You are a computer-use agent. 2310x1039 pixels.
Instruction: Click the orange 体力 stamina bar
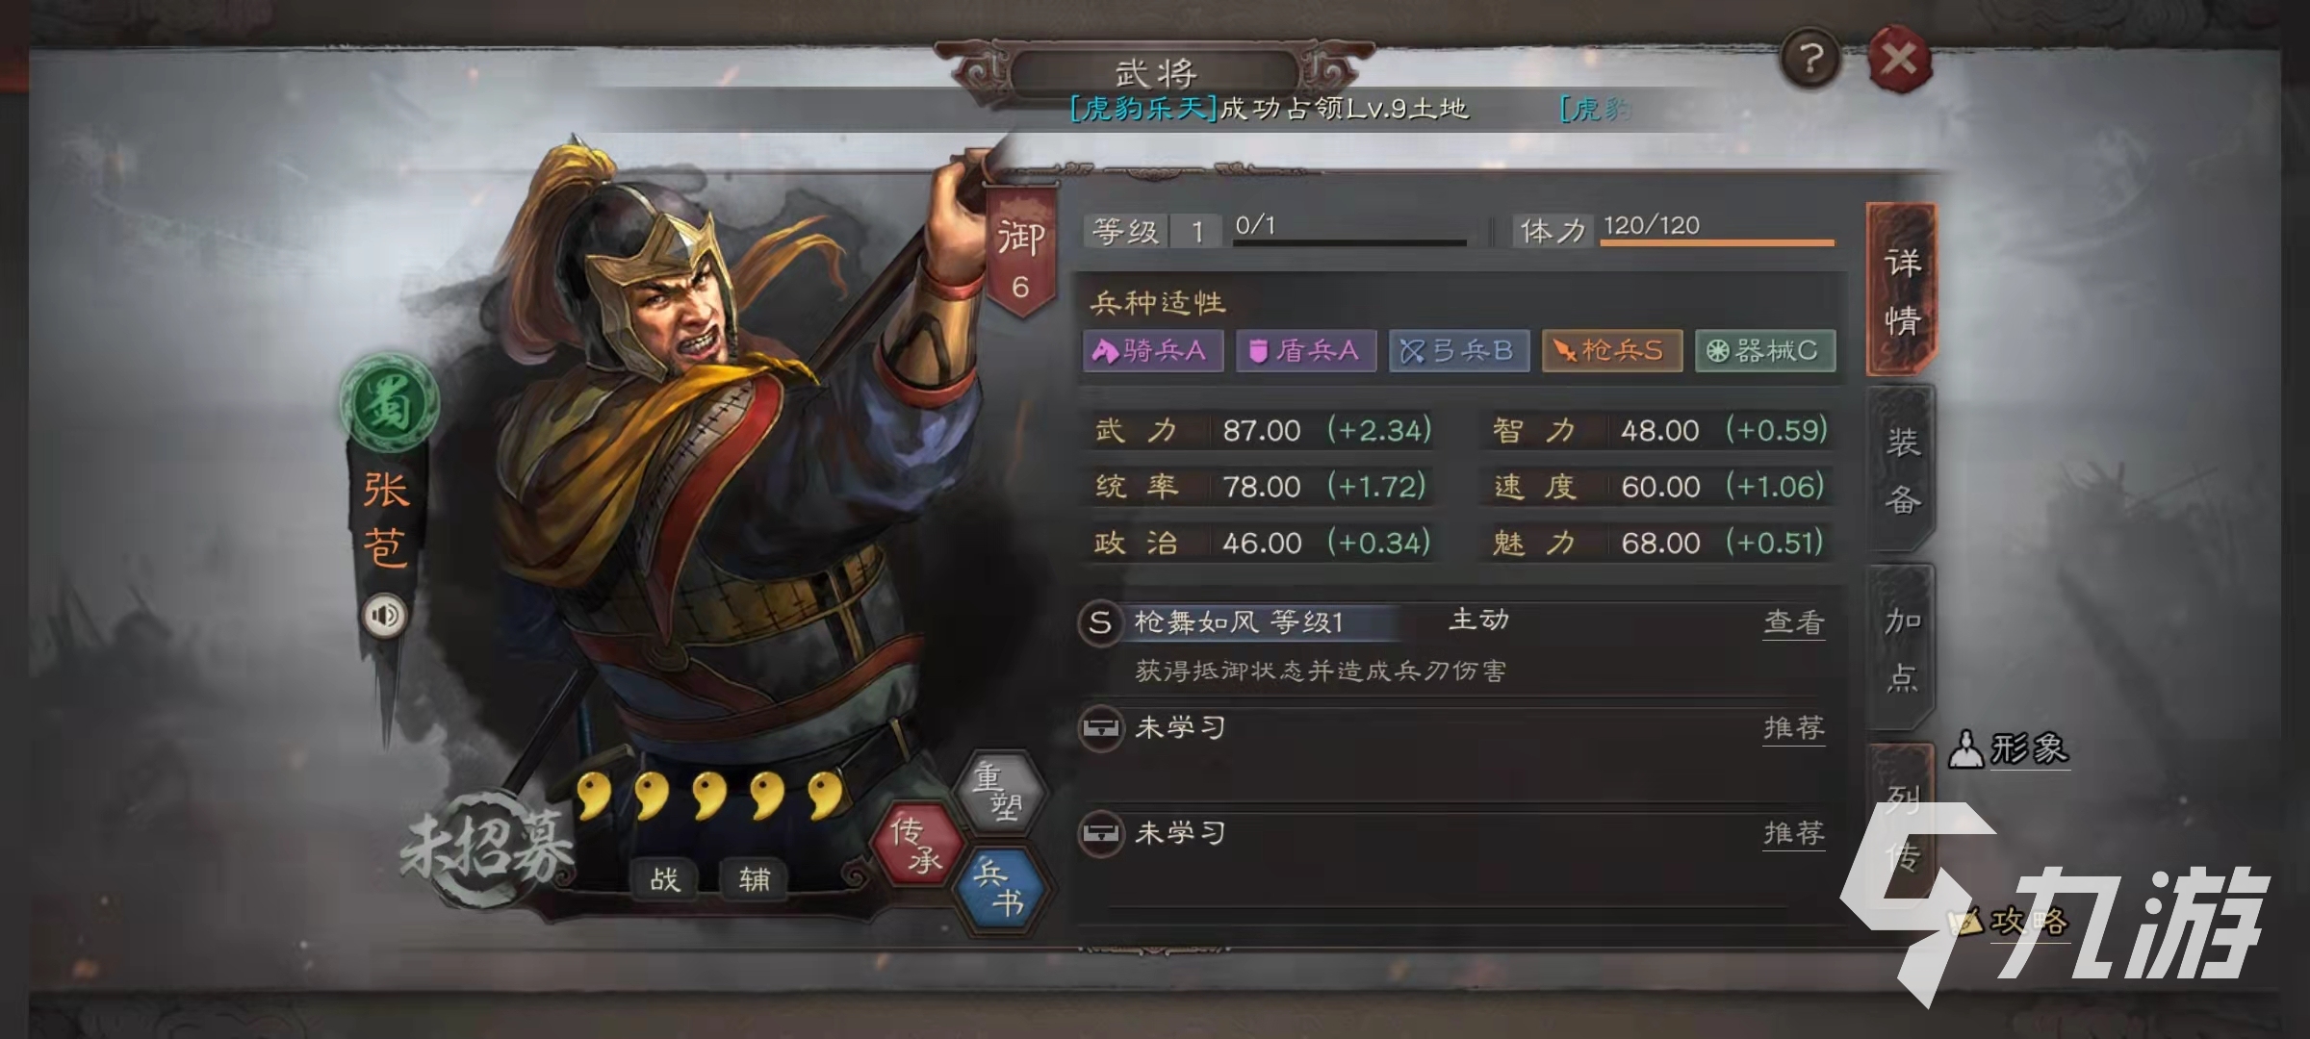1717,242
